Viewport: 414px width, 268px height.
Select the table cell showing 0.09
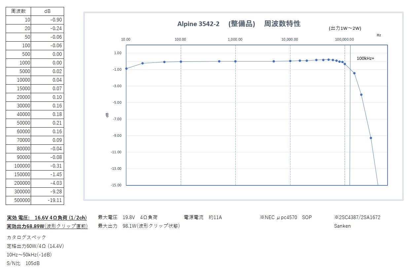[x=47, y=140]
